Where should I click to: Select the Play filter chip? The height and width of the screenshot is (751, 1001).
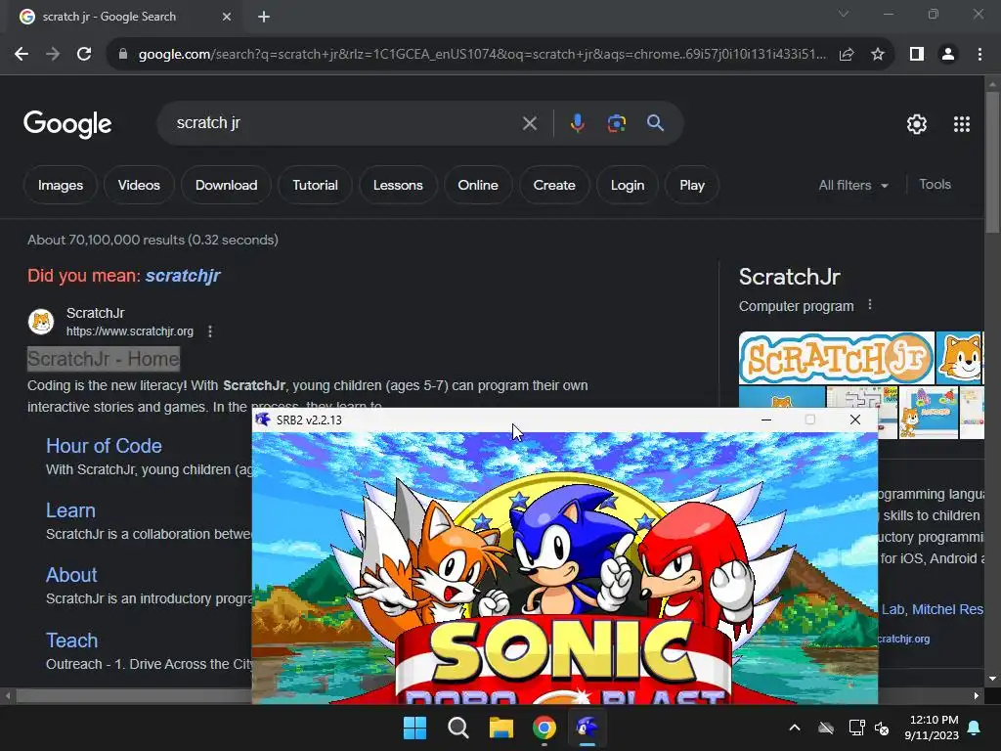coord(692,185)
